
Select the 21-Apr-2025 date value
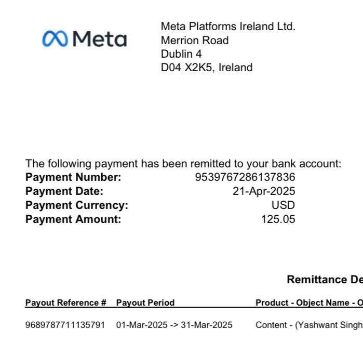tap(264, 191)
